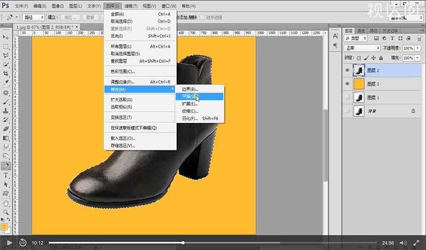Reset colors to default black and white
This screenshot has height=250, width=426.
(3, 220)
